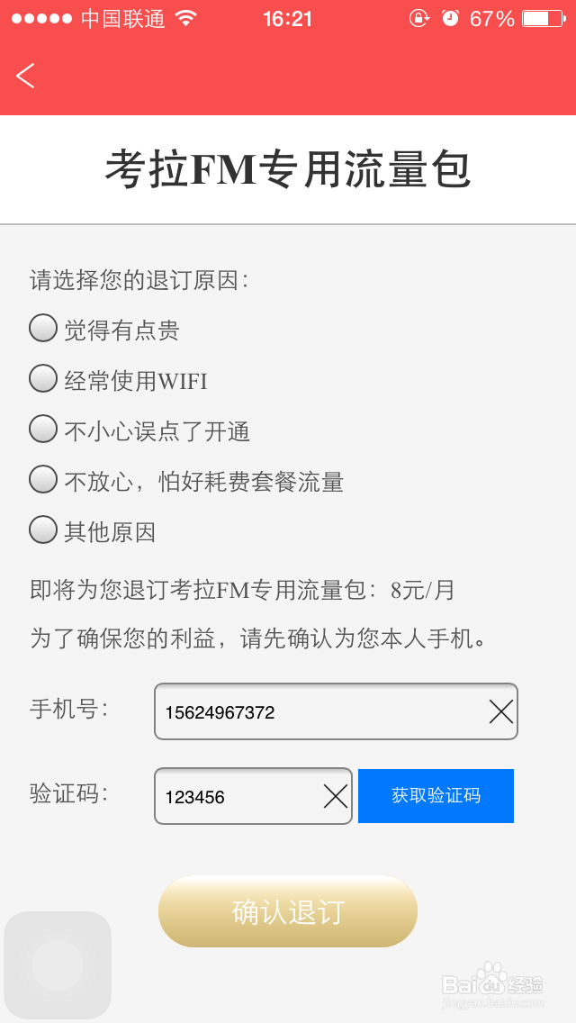576x1023 pixels.
Task: Clear the verification code field
Action: pyautogui.click(x=335, y=796)
